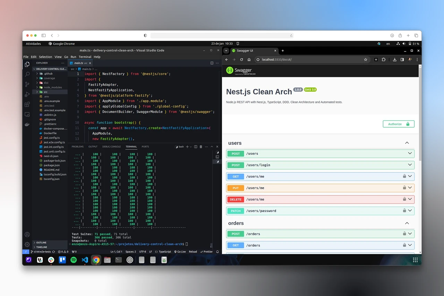Go back in Chrome browser

(x=227, y=60)
